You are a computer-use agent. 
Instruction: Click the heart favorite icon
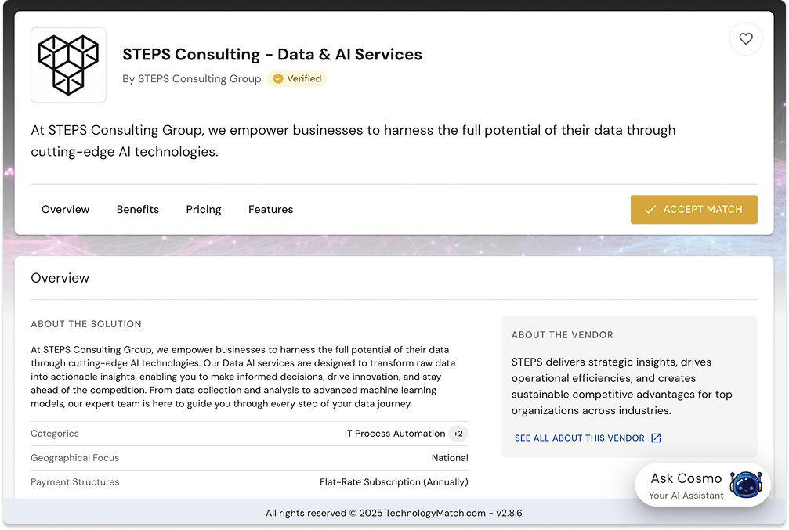[746, 38]
